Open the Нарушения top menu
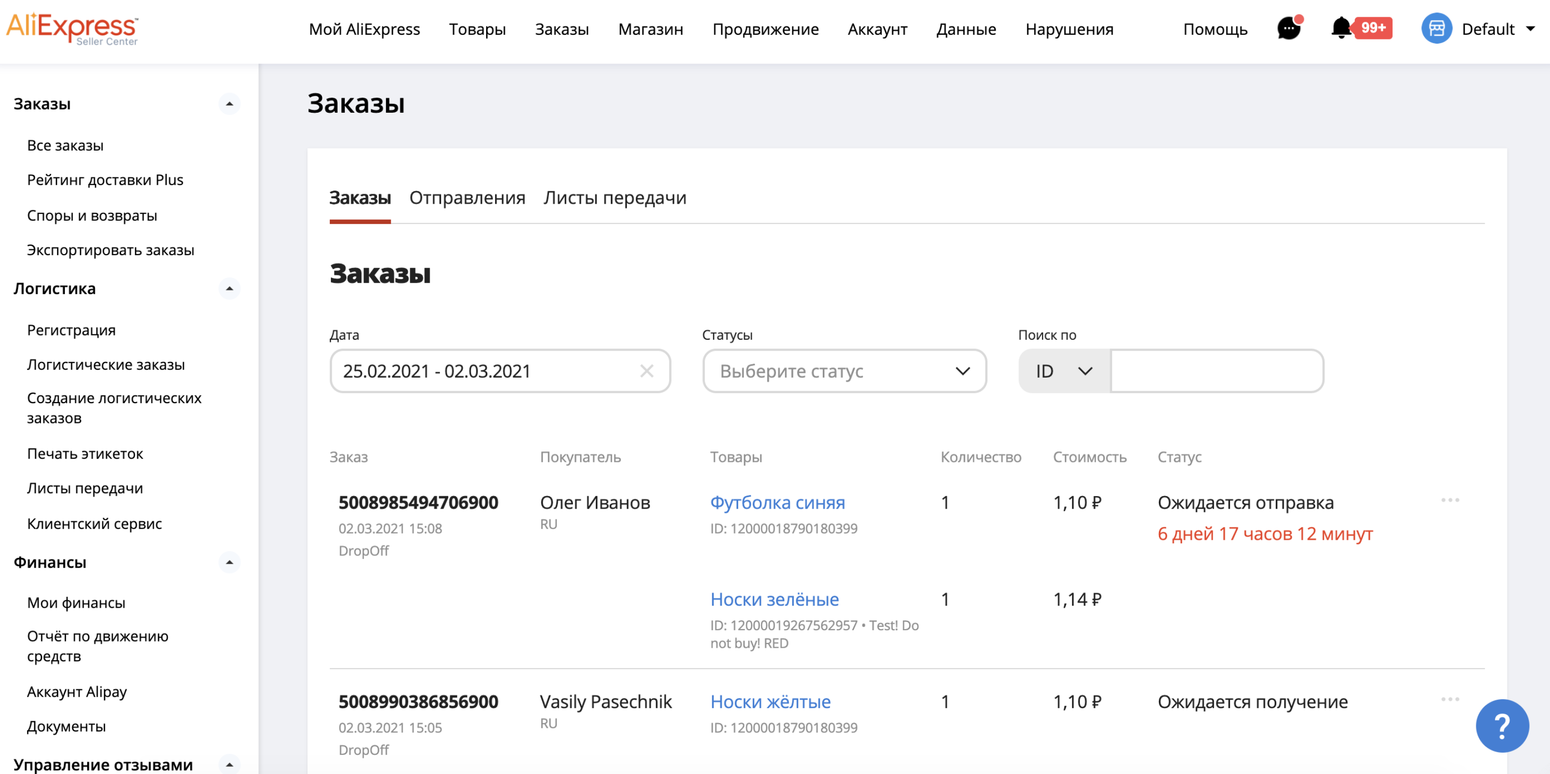This screenshot has height=774, width=1550. [1069, 29]
